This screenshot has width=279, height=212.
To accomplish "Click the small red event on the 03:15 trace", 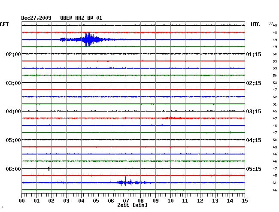I will coord(173,118).
